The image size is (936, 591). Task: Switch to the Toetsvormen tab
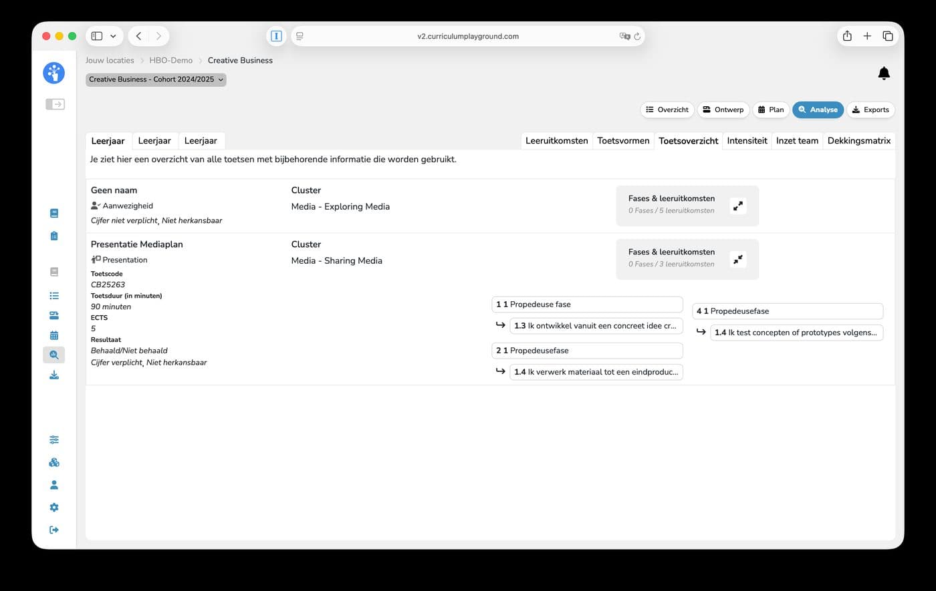[x=623, y=141]
